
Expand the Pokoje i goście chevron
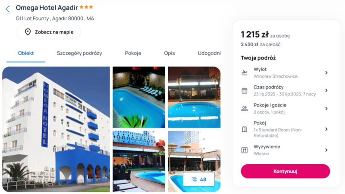pyautogui.click(x=326, y=109)
